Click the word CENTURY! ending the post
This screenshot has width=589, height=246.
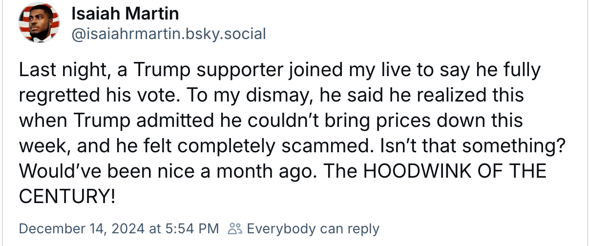pos(67,196)
